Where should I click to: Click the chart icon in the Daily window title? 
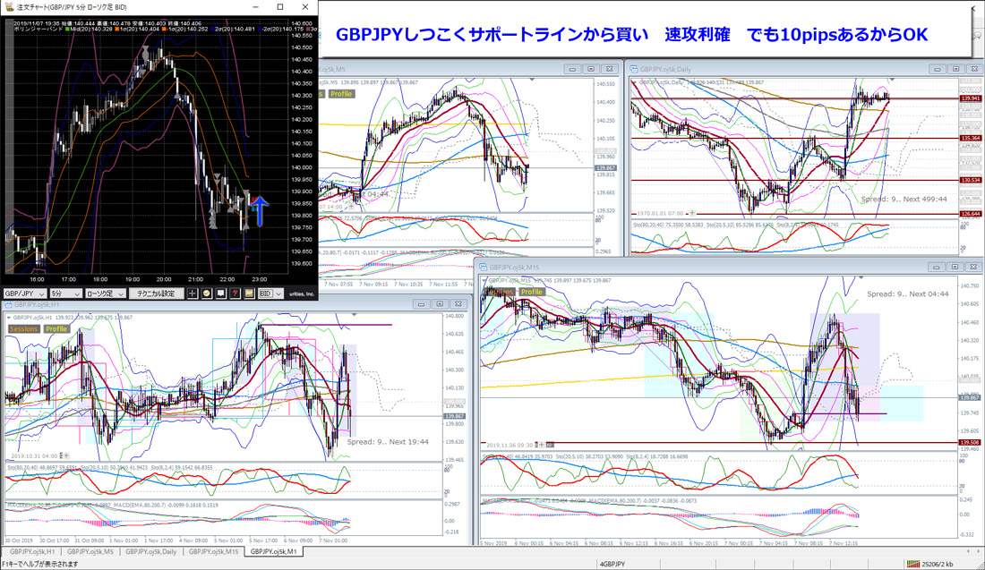click(634, 69)
